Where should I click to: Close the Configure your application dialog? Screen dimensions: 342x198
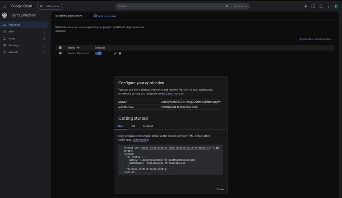click(x=220, y=189)
